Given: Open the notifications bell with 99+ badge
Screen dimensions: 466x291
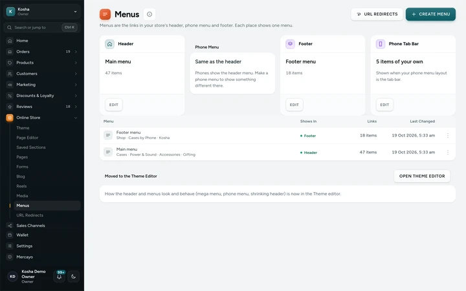Looking at the screenshot, I should [59, 276].
